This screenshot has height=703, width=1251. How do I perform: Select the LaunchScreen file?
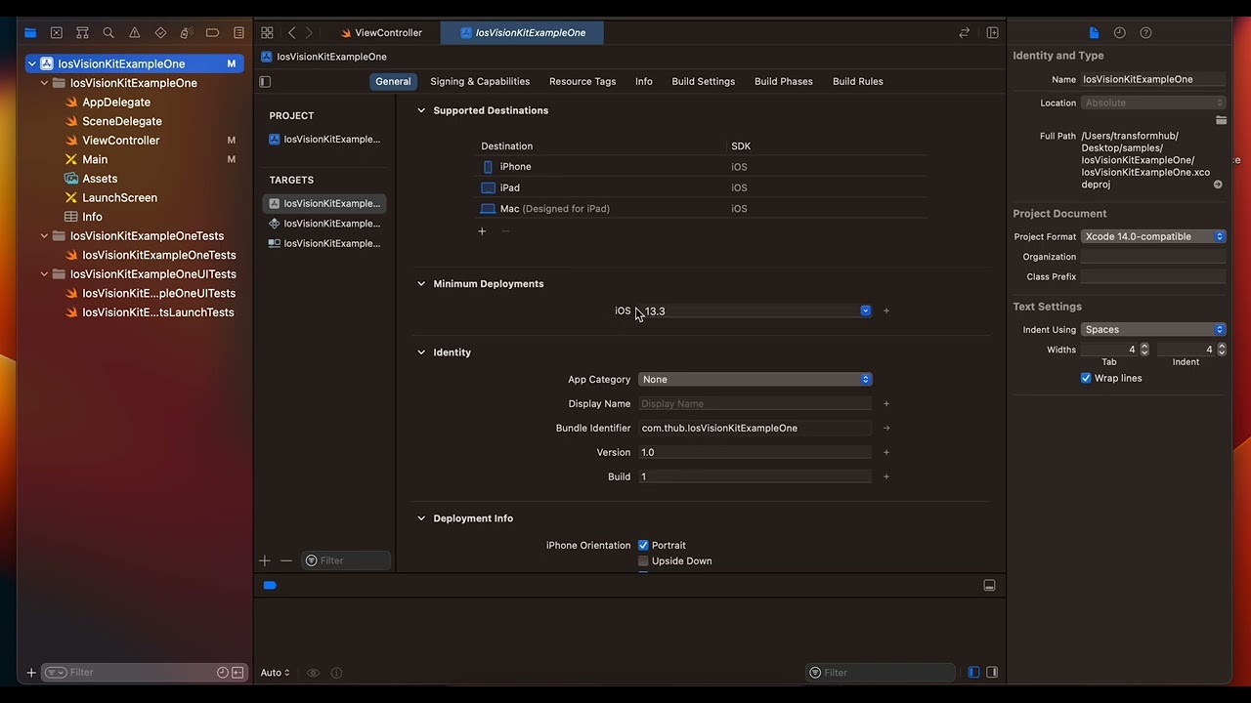tap(119, 198)
